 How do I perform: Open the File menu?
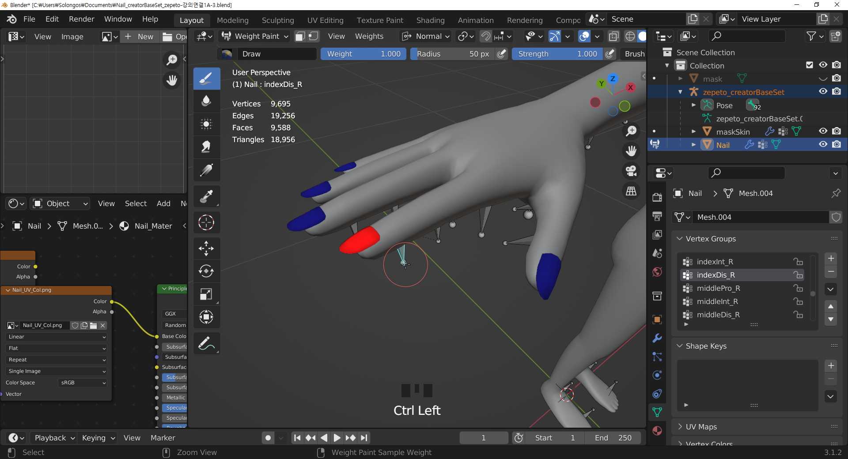(29, 19)
